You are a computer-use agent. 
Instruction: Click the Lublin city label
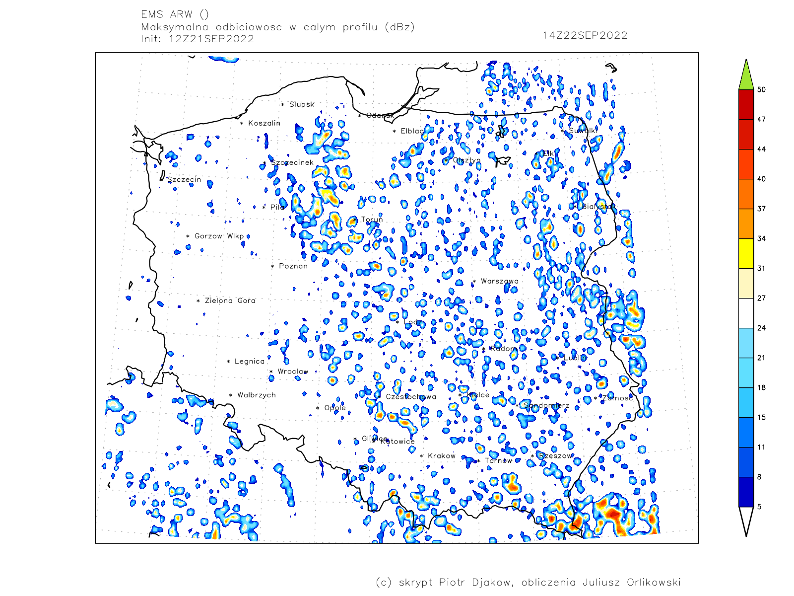575,358
